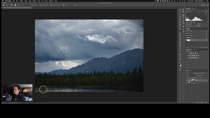210x118 pixels.
Task: Click the histogram refresh icon
Action: 206,11
